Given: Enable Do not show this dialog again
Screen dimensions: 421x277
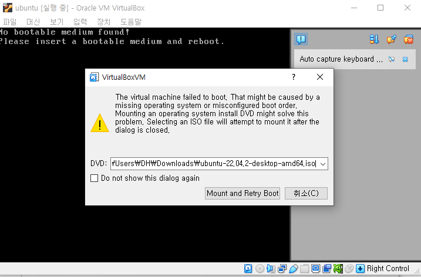Looking at the screenshot, I should pos(95,178).
